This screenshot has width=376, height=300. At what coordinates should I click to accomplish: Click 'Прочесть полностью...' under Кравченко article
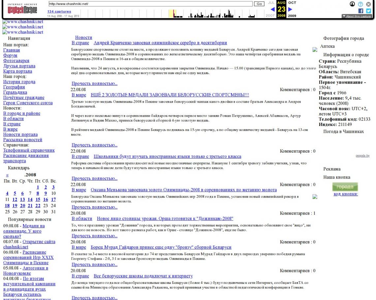tap(94, 83)
